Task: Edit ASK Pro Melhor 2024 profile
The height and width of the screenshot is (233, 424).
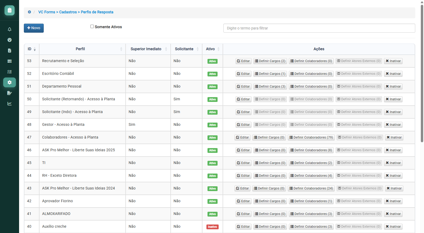Action: click(x=242, y=188)
